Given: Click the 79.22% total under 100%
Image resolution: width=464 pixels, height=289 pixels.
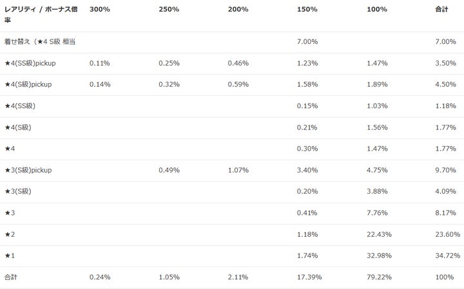Looking at the screenshot, I should pos(379,277).
